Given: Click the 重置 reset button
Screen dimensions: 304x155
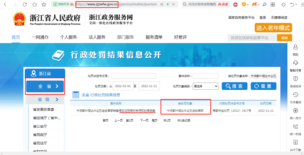Looking at the screenshot, I should (263, 86).
